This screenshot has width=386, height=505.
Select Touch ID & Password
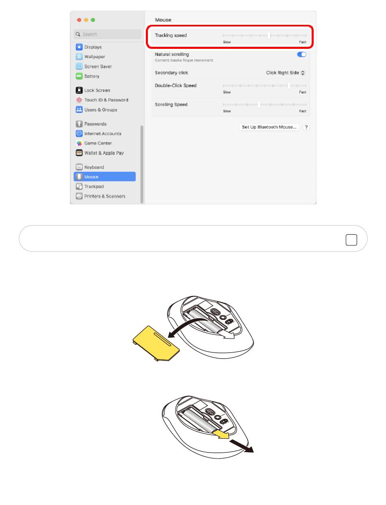point(104,100)
